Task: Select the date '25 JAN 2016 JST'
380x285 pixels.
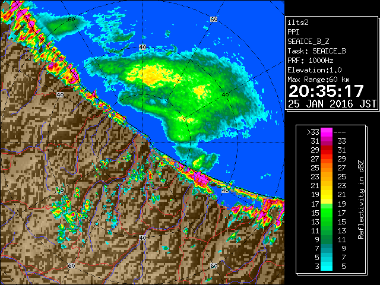Action: click(x=332, y=104)
